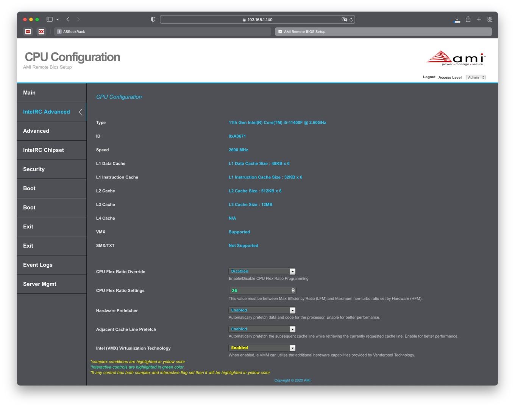This screenshot has height=408, width=515.
Task: Select IntelRC Advanced in the sidebar
Action: pos(52,112)
